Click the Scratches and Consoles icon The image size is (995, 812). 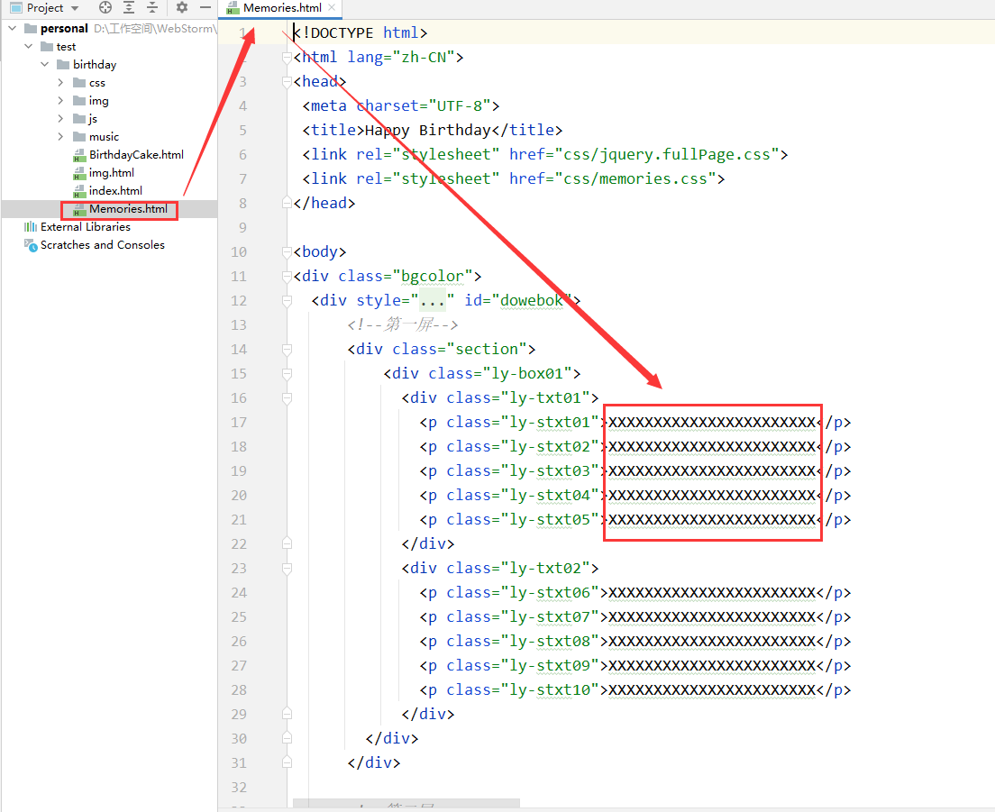pyautogui.click(x=31, y=245)
